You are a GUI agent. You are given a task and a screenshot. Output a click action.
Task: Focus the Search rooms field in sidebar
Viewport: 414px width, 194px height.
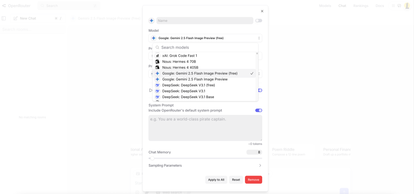[x=33, y=30]
